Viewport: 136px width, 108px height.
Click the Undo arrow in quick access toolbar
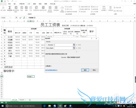[8, 1]
